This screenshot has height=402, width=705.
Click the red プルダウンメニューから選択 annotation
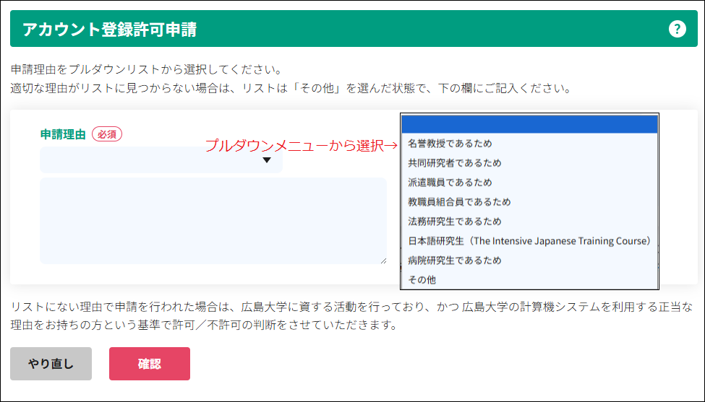300,145
